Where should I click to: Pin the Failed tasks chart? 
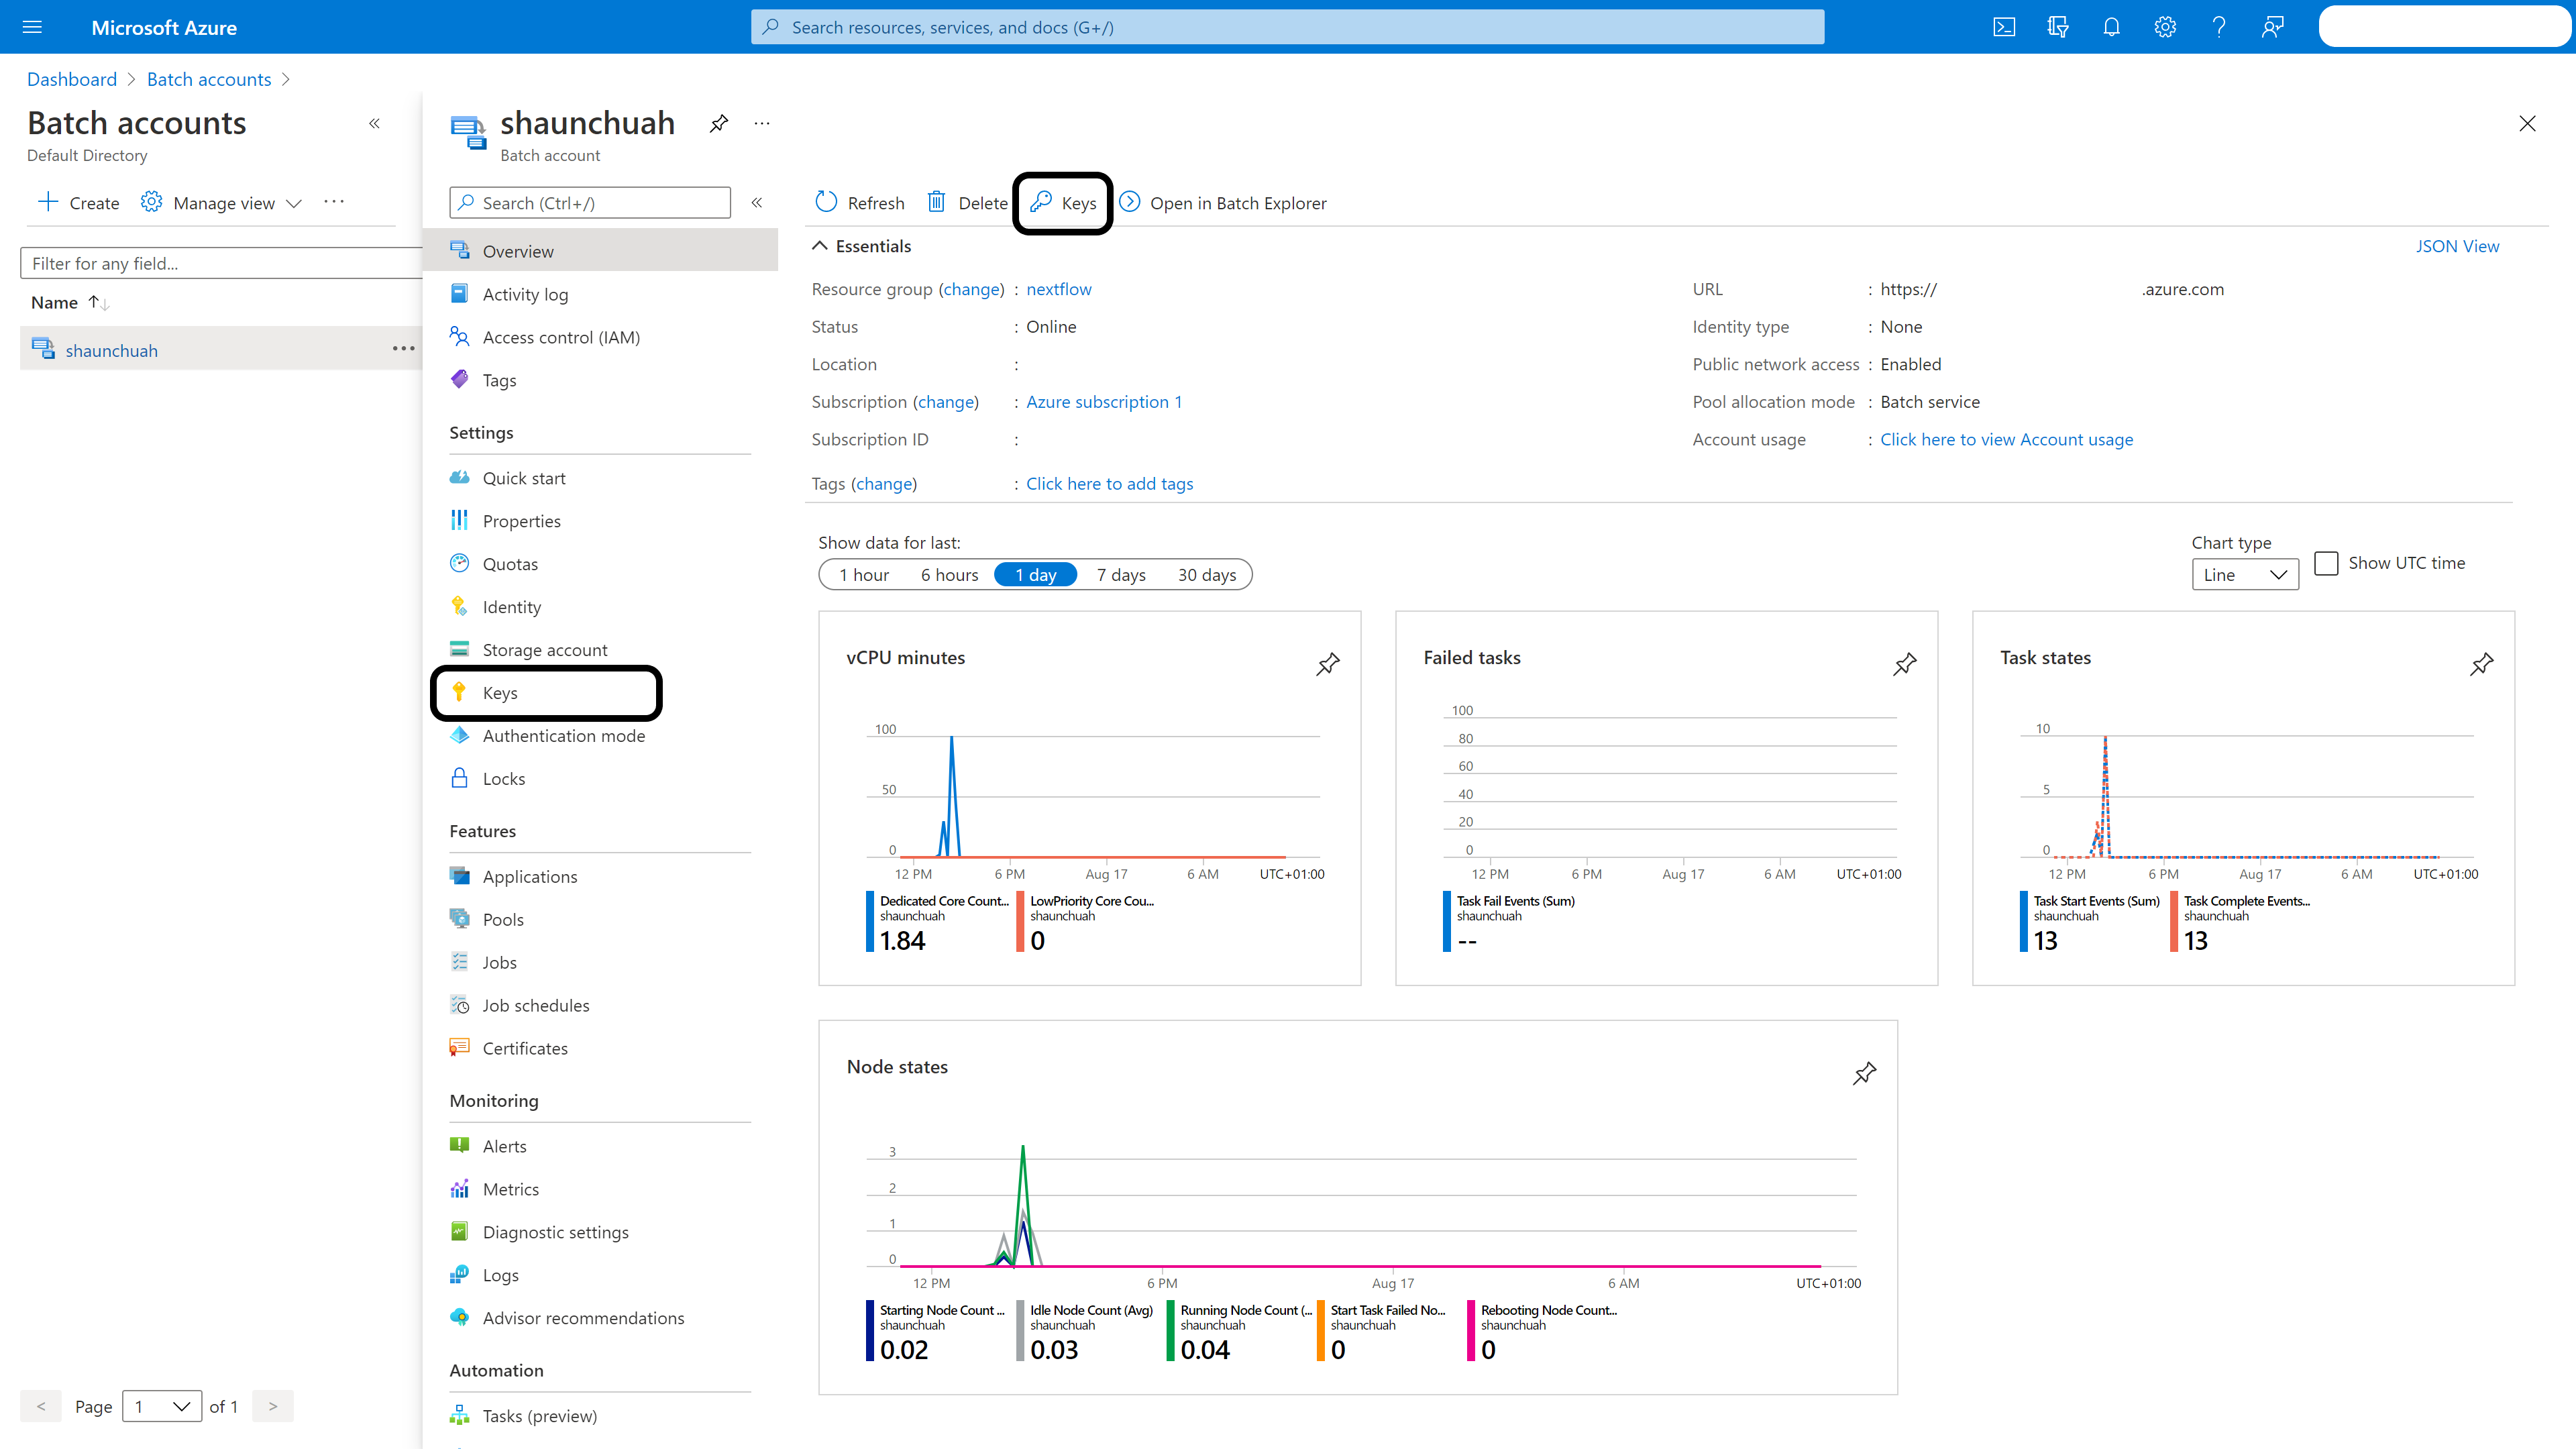1905,664
